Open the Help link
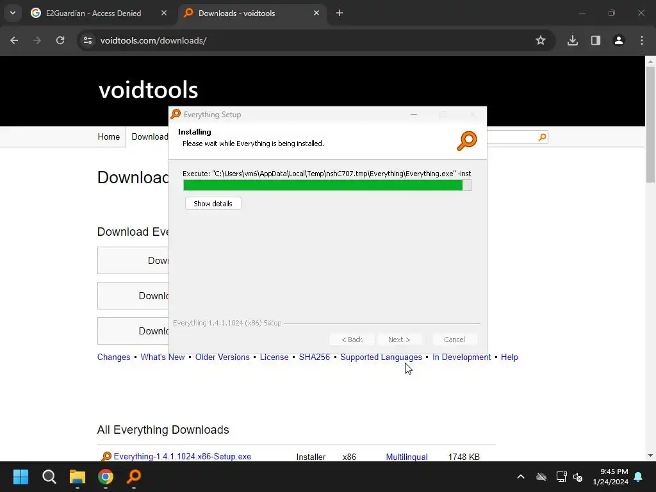656x492 pixels. (509, 357)
